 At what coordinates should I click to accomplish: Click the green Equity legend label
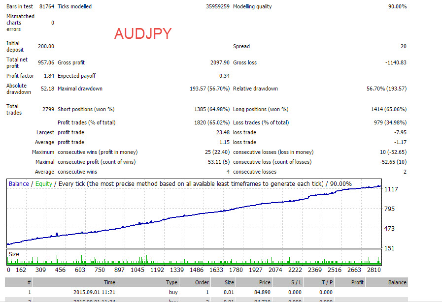44,184
